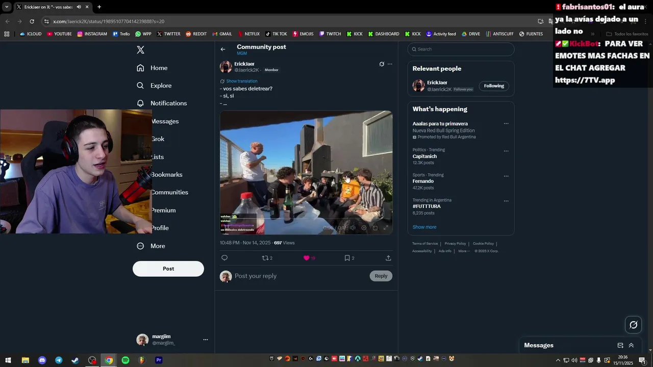Expand the footer More options
The image size is (653, 367).
(464, 251)
